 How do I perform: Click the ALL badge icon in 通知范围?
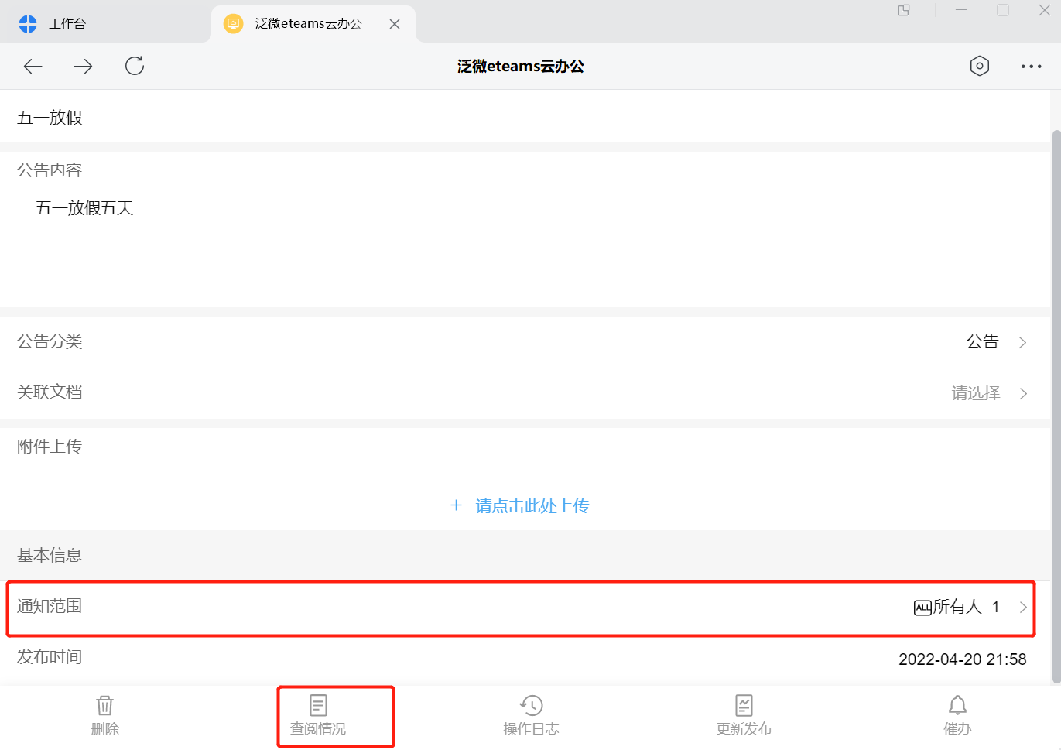[922, 608]
